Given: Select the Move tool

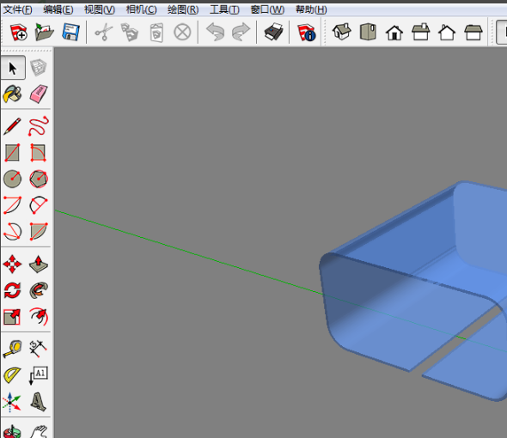Looking at the screenshot, I should [12, 265].
